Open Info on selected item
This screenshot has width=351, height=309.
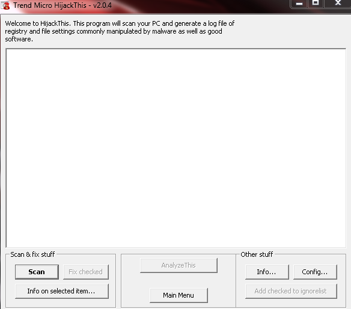[x=62, y=291]
